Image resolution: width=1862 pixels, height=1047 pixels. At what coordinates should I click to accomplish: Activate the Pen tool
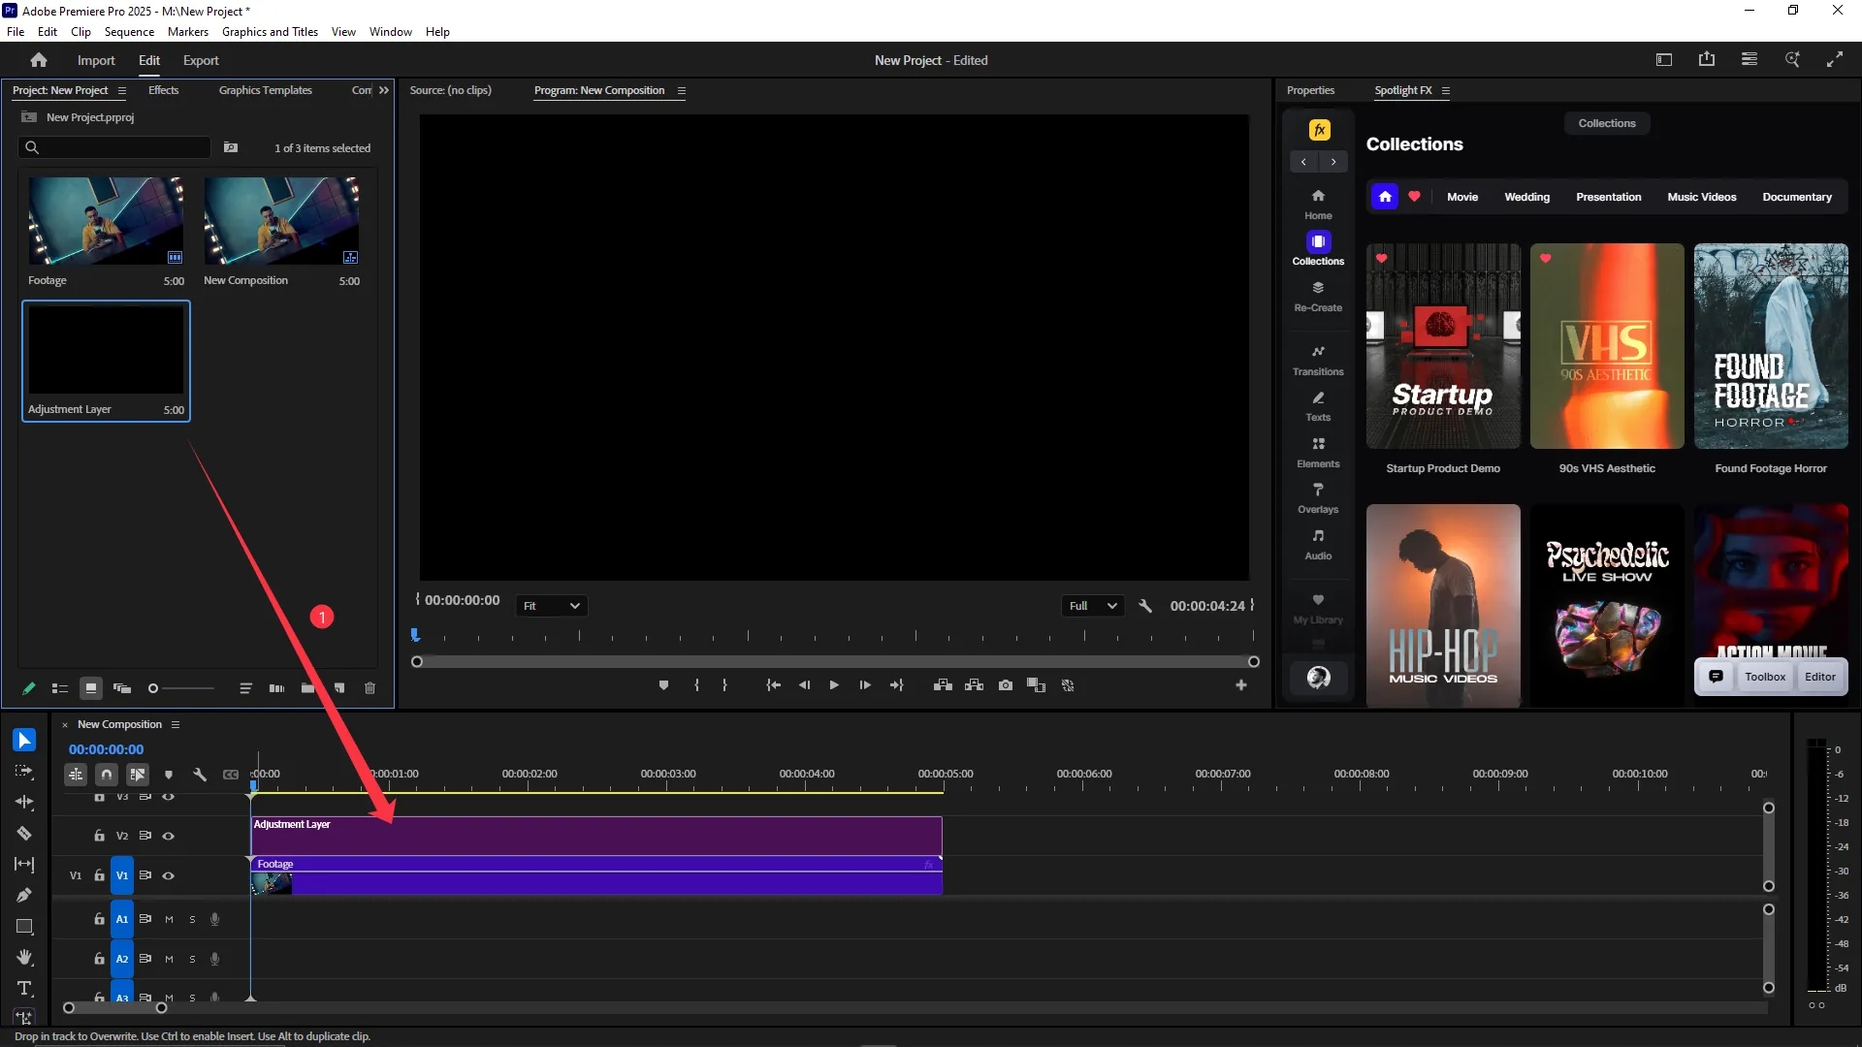(24, 895)
